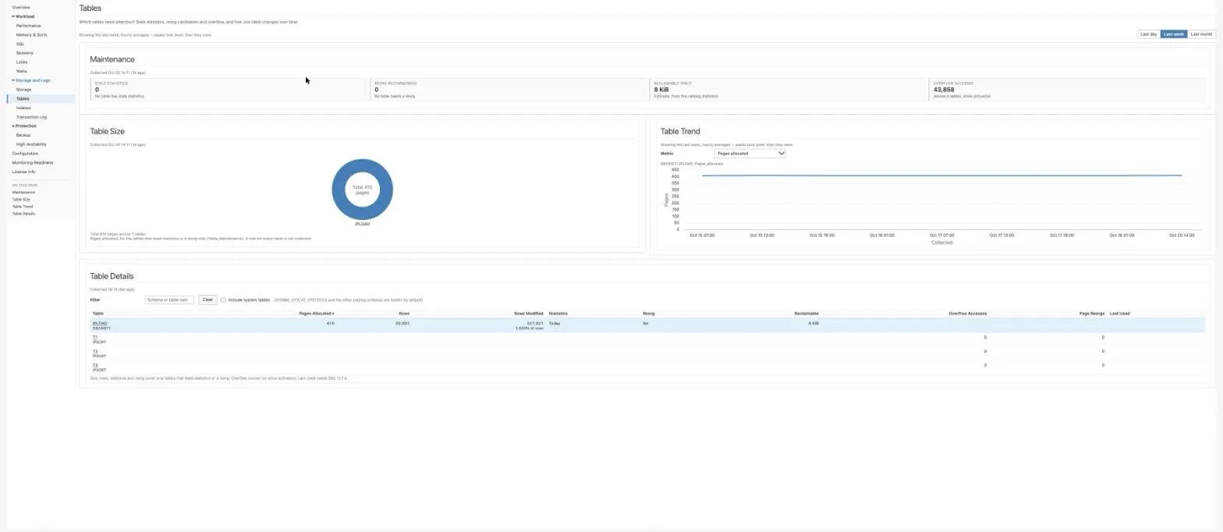Screen dimensions: 1223x532
Task: Jump to Table Size section link
Action: coord(21,199)
